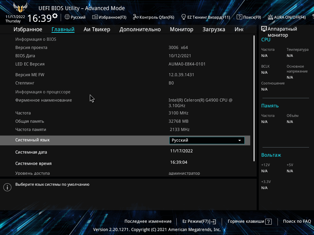Switch to the Избранное tab
Viewport: 314px width, 235px height.
point(28,29)
